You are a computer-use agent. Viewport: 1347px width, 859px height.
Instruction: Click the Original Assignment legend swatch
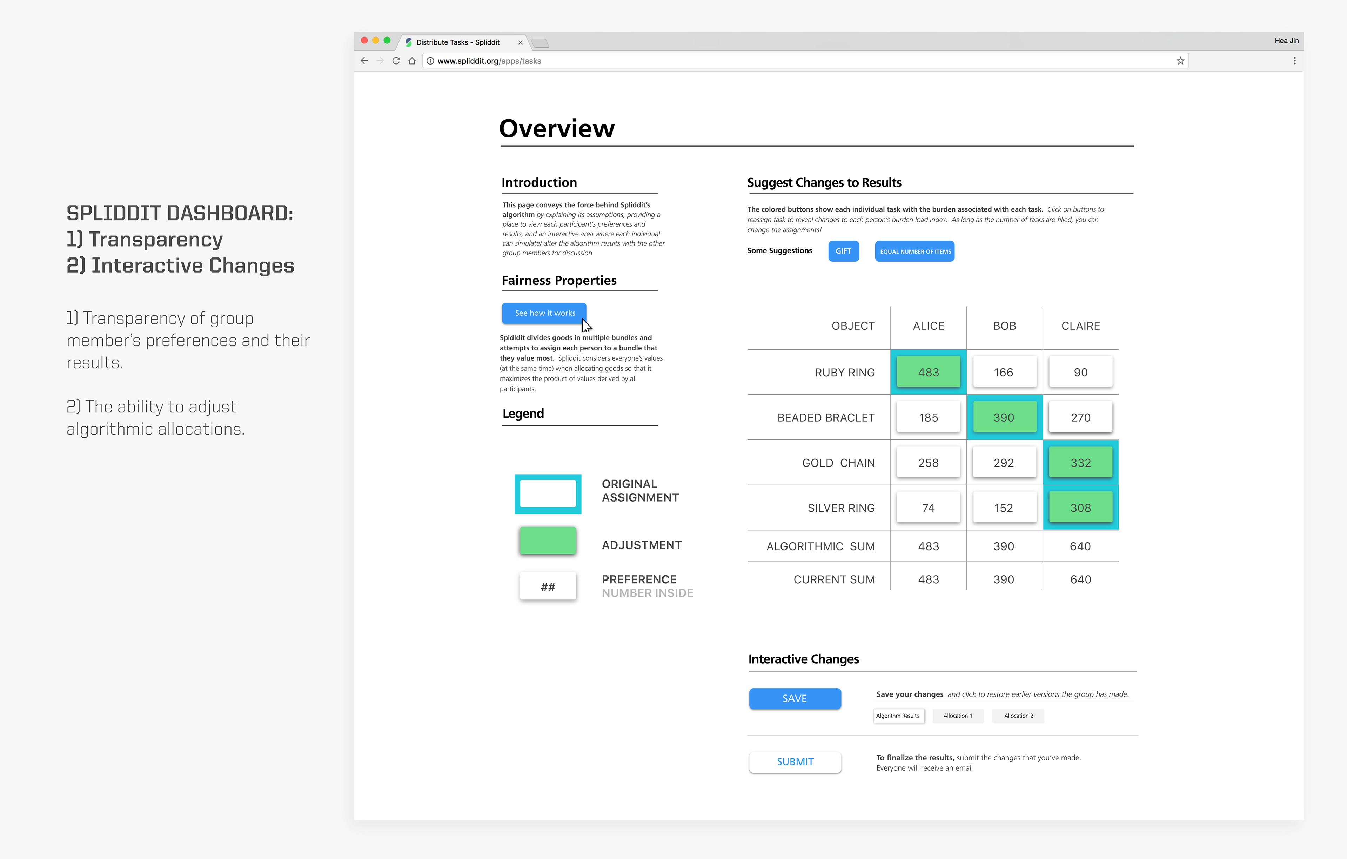[548, 494]
